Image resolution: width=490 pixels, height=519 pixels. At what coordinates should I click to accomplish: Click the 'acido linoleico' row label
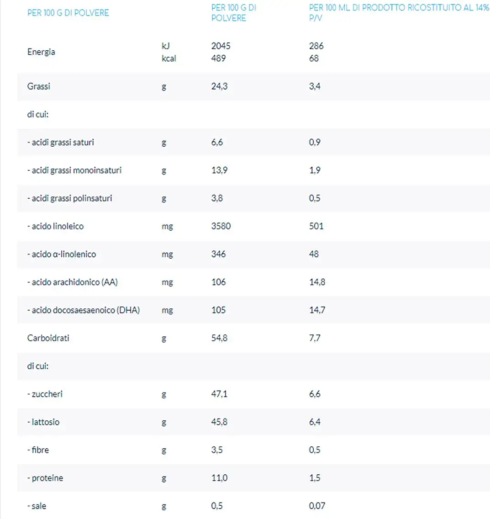click(55, 226)
